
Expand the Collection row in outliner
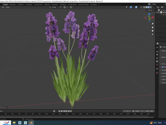pyautogui.click(x=159, y=12)
